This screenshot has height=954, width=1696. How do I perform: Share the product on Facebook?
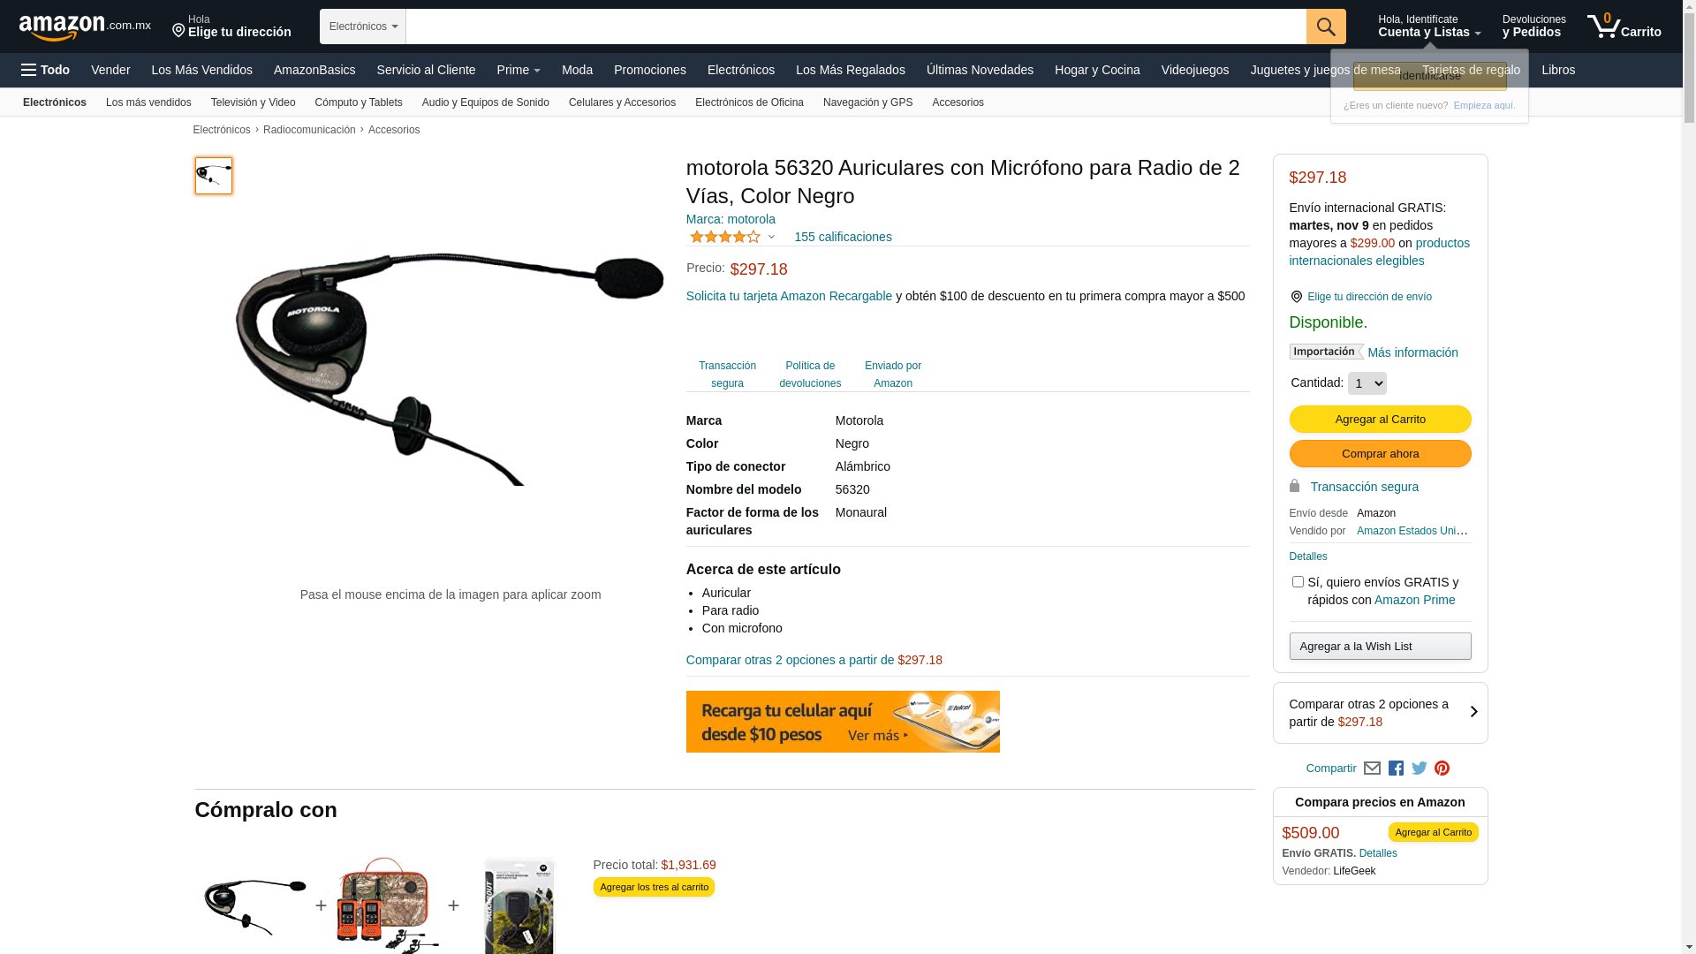point(1396,768)
